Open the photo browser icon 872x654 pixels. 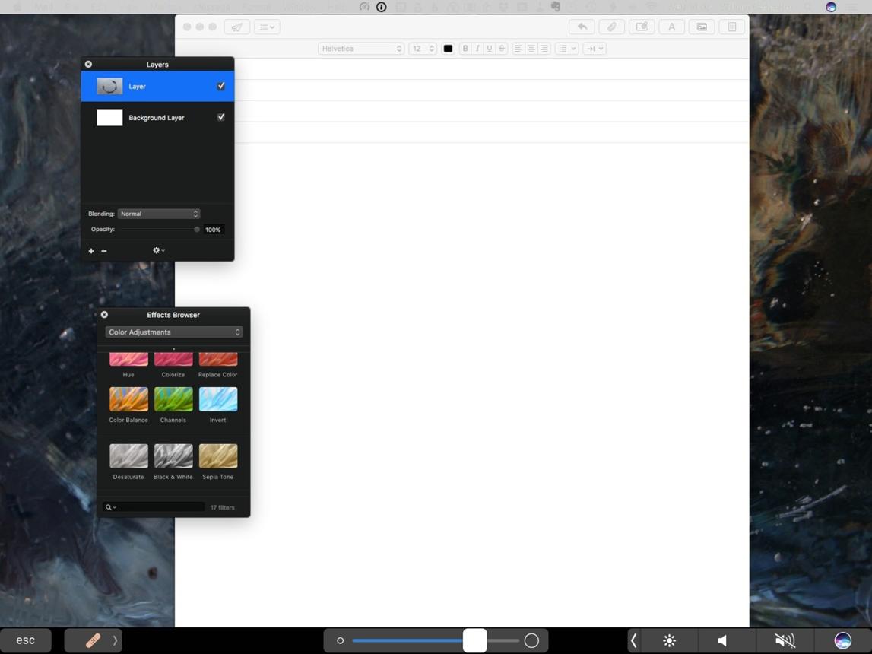tap(702, 27)
